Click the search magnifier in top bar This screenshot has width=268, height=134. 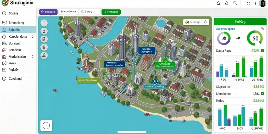(x=235, y=3)
